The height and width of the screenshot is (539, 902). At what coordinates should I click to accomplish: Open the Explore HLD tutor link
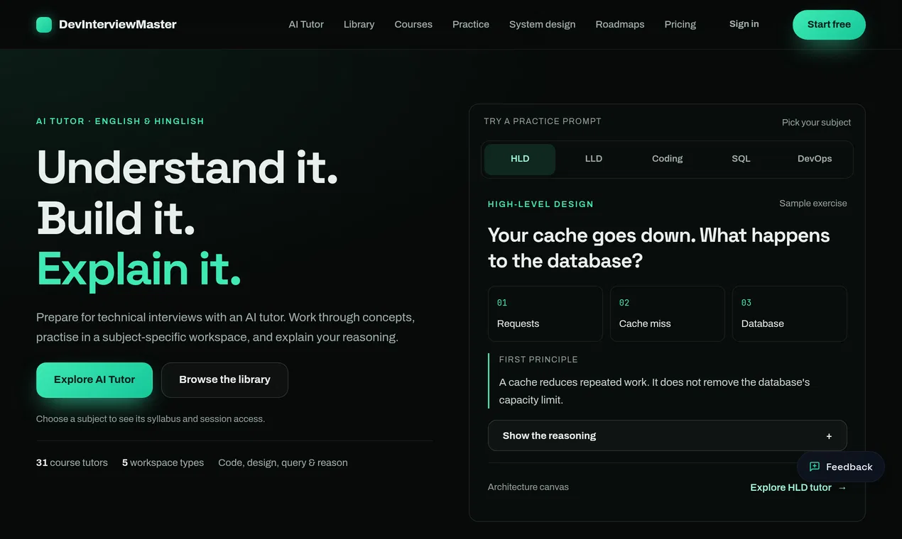(x=798, y=488)
